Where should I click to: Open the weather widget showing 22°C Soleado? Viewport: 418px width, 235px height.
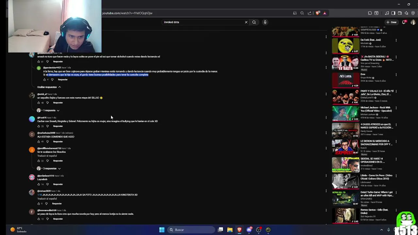18,230
